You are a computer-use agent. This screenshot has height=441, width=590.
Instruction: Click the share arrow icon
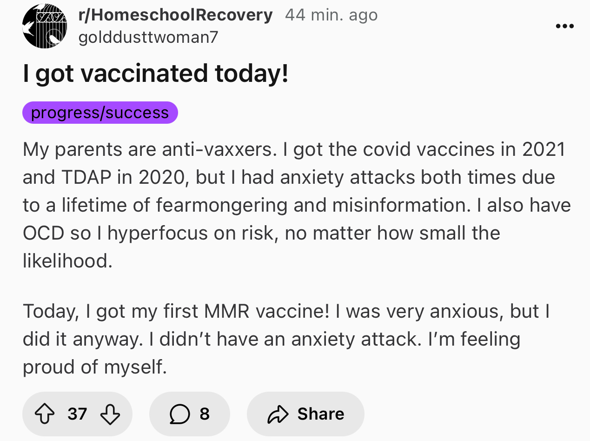[x=277, y=414]
